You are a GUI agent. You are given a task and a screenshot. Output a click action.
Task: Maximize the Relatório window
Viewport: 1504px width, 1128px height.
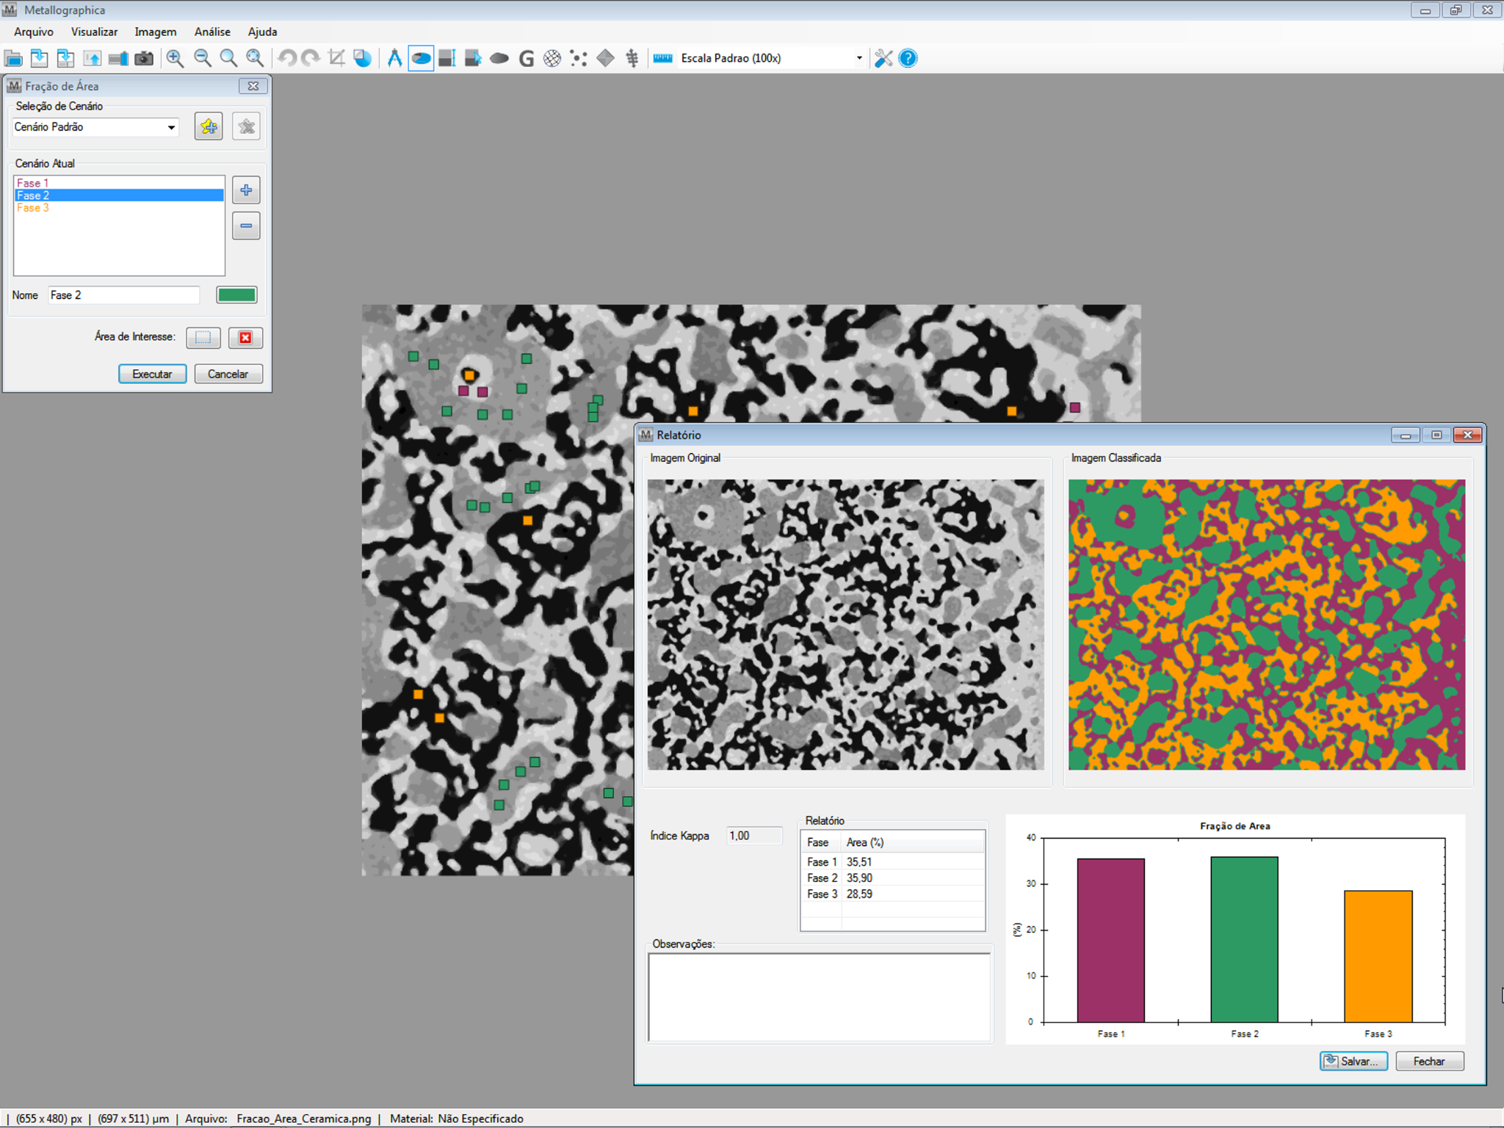click(x=1436, y=435)
